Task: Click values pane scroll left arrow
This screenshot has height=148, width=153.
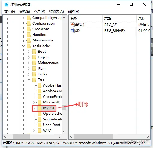Action: click(71, 137)
